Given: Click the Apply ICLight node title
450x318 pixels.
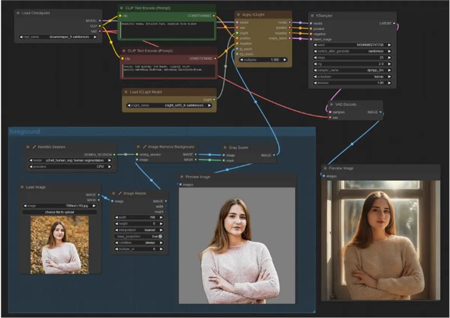Looking at the screenshot, I should pos(253,15).
